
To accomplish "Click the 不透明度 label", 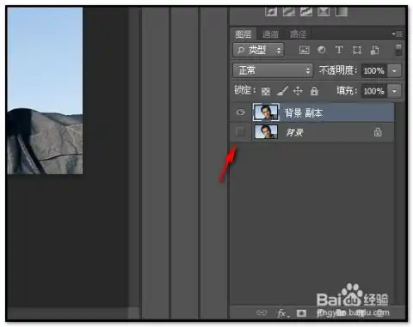I will point(338,70).
